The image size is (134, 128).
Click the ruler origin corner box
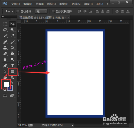(19, 22)
